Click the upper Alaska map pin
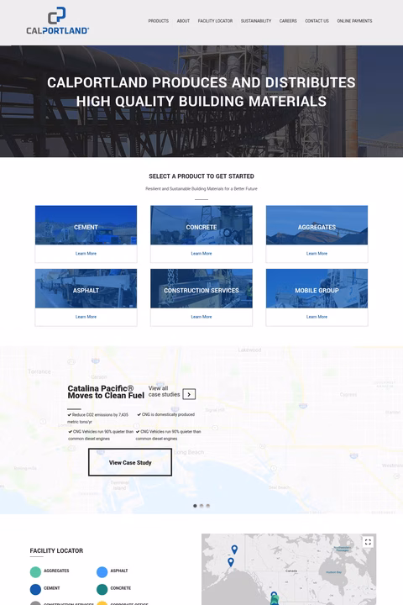The width and height of the screenshot is (403, 605). pos(234,549)
